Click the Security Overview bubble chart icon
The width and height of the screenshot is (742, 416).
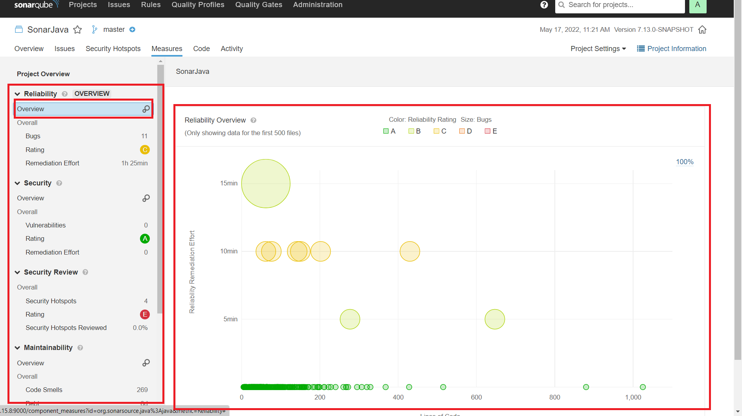pos(146,198)
